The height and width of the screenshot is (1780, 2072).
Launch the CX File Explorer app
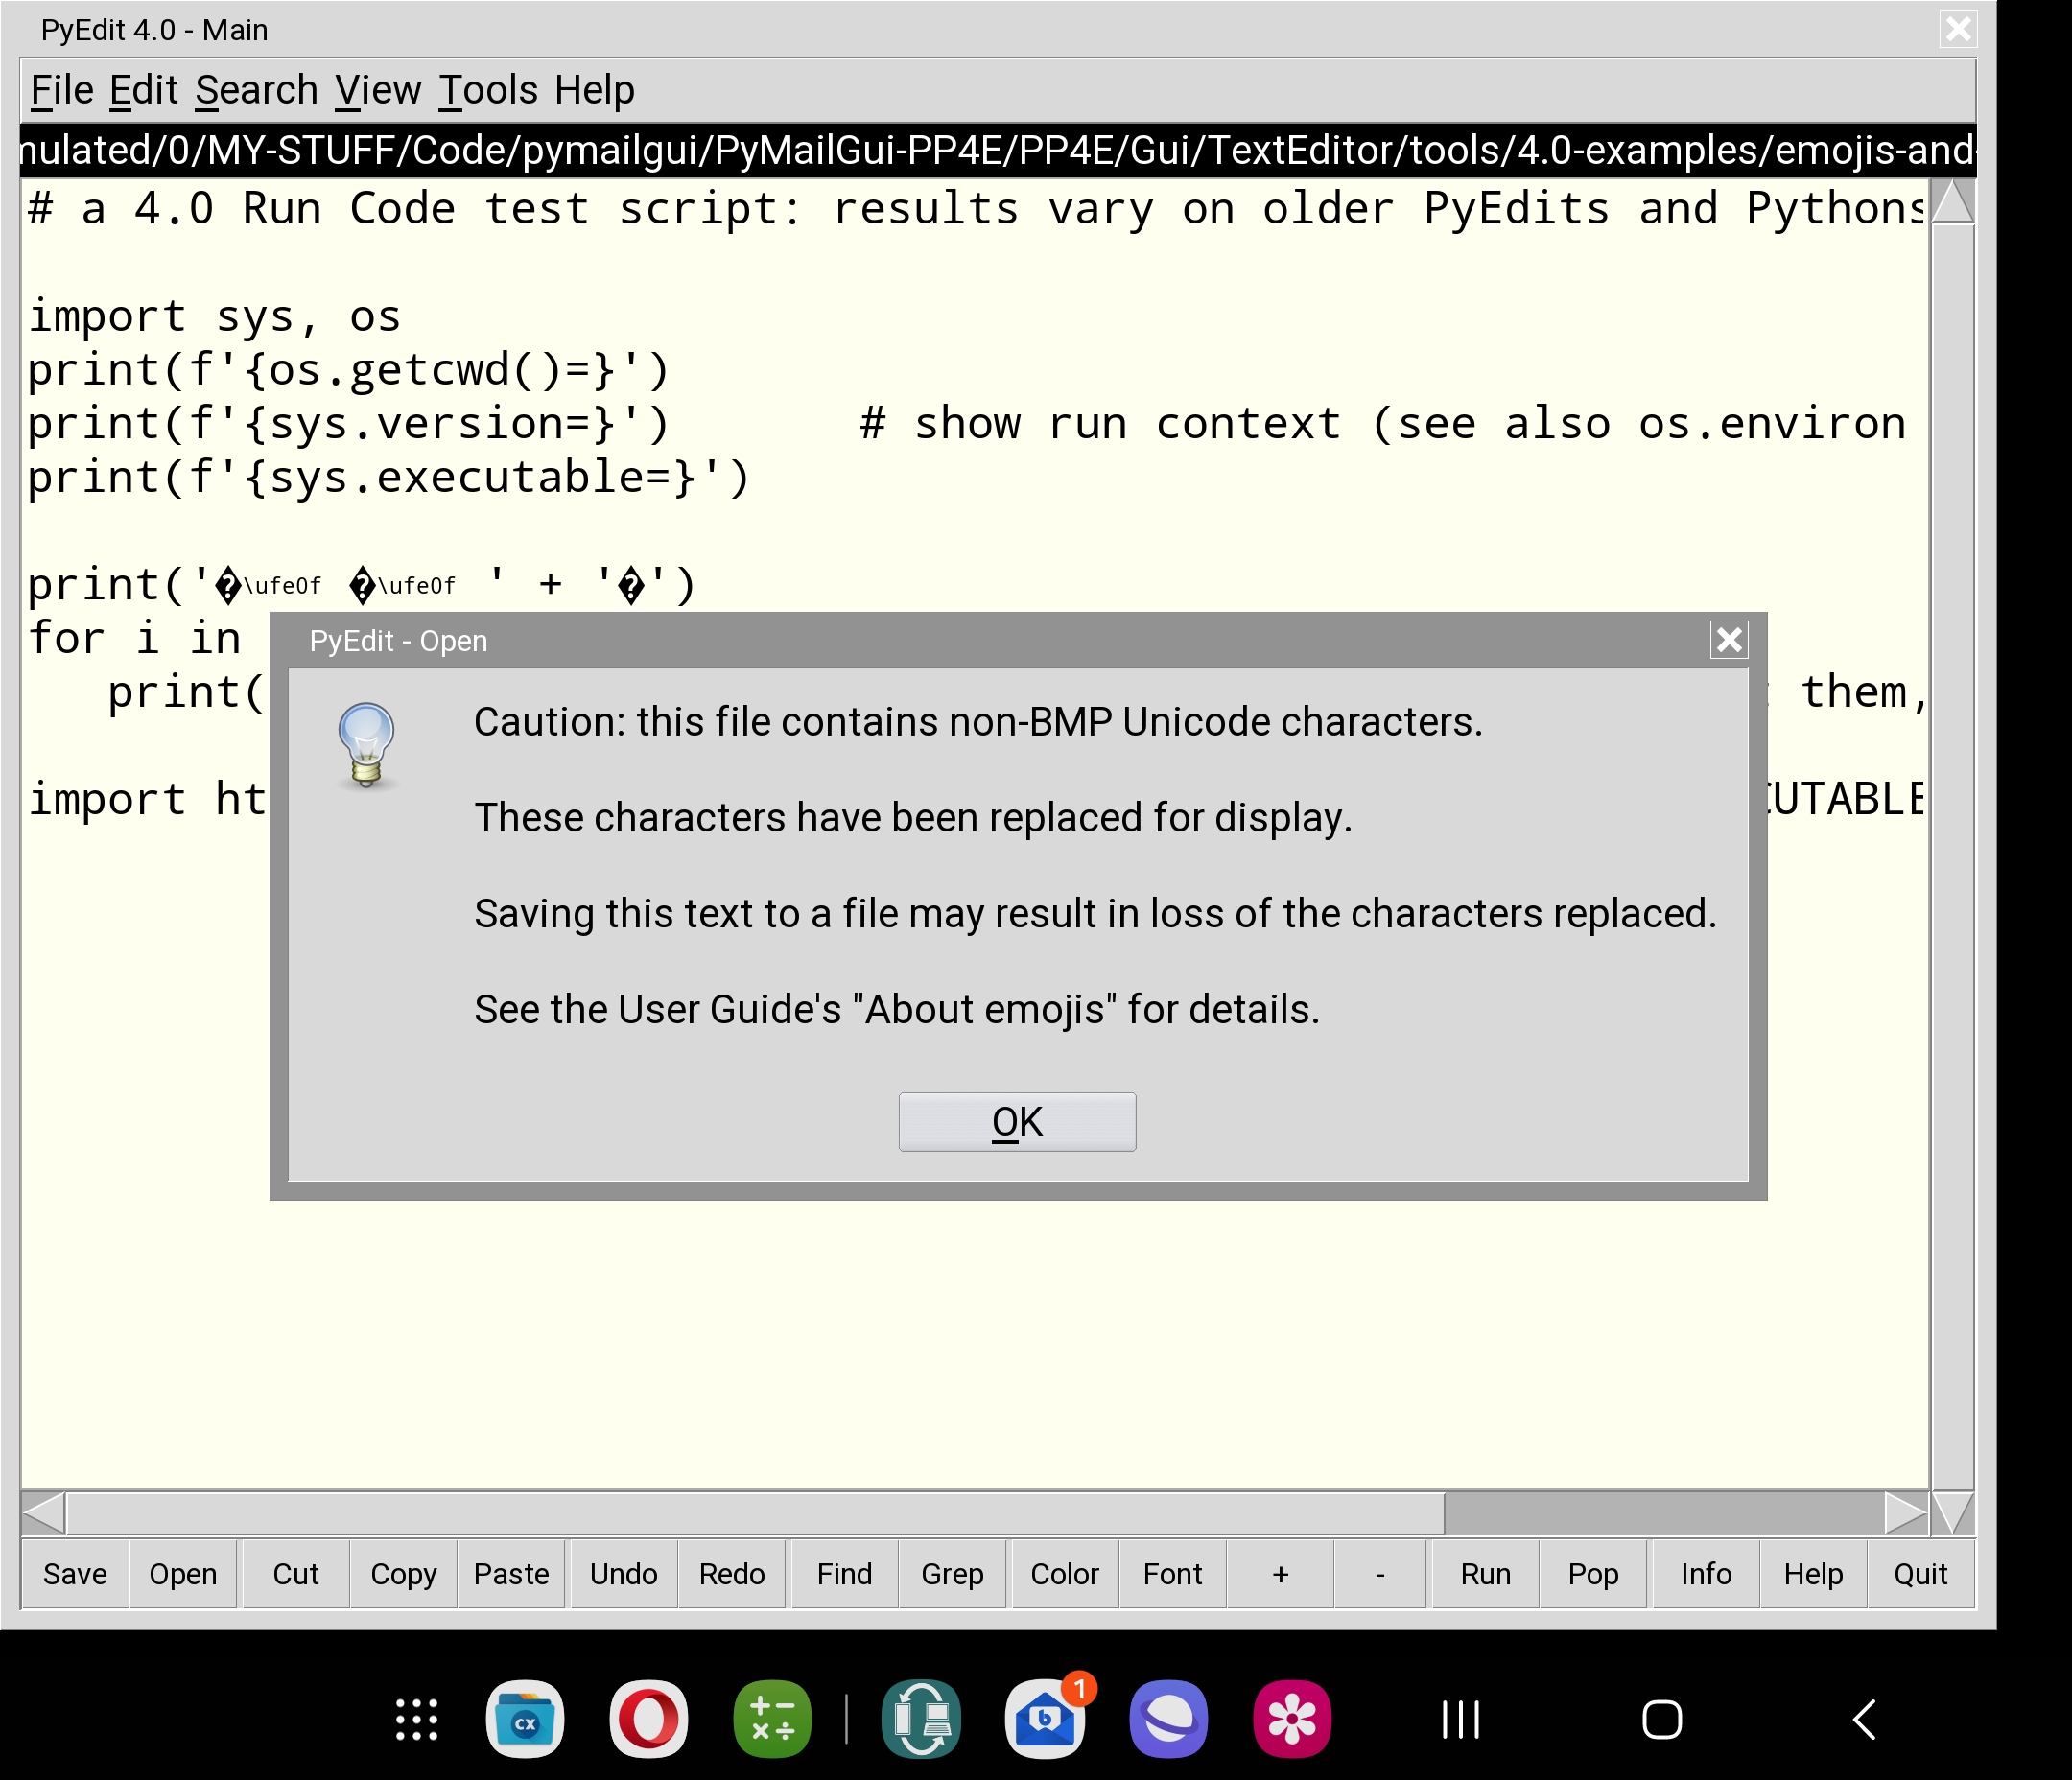(x=525, y=1720)
